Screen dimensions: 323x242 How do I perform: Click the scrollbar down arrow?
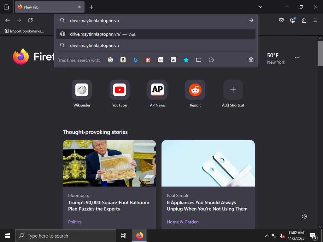click(320, 227)
